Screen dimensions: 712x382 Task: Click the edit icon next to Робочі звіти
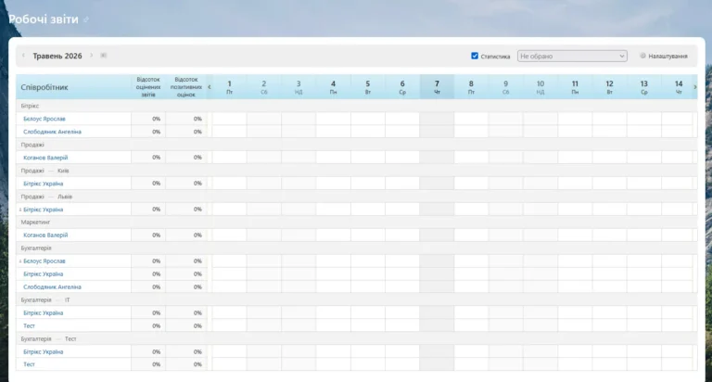tap(86, 19)
